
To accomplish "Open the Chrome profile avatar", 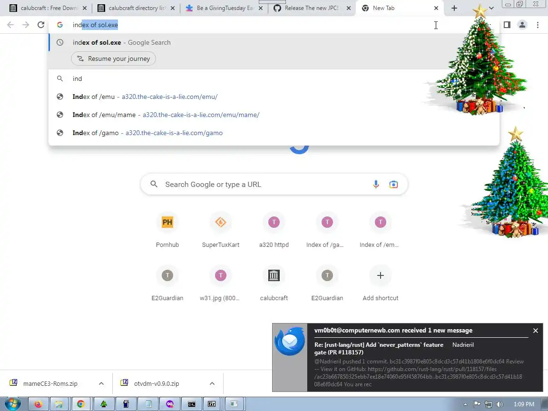I will [x=522, y=25].
